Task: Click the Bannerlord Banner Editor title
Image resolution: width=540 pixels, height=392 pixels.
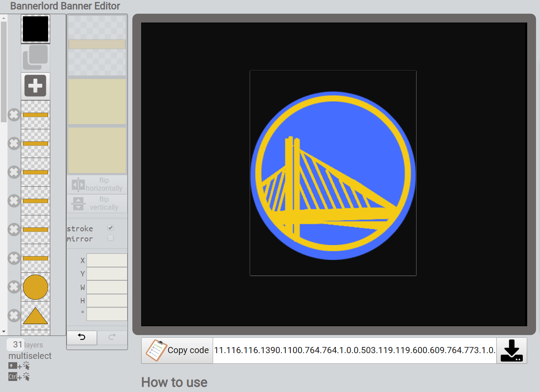Action: click(x=65, y=6)
